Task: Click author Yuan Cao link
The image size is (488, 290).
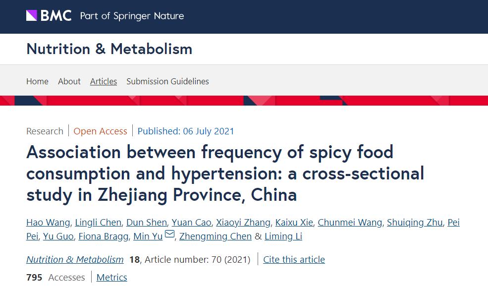Action: tap(191, 223)
